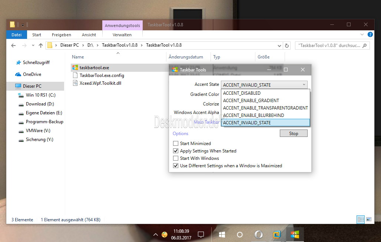This screenshot has height=242, width=381.
Task: Click TaskbarTool.v1.0.8 breadcrumb segment
Action: [x=120, y=45]
